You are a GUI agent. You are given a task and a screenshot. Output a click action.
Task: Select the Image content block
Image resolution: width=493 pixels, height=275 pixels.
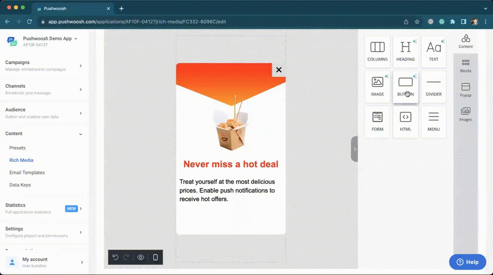click(377, 87)
